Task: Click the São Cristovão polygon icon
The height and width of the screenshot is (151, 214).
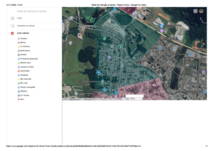Action: (19, 79)
